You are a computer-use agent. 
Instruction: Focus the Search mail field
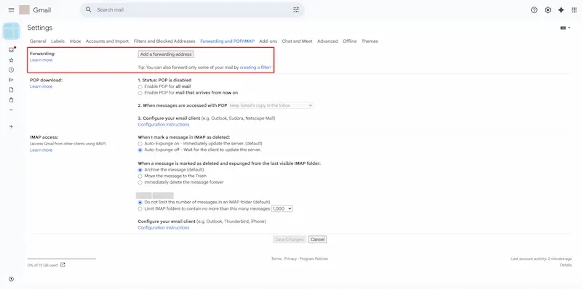pos(193,10)
